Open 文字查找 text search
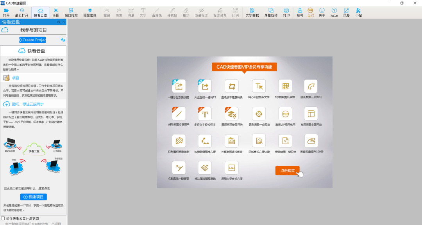 [x=252, y=12]
